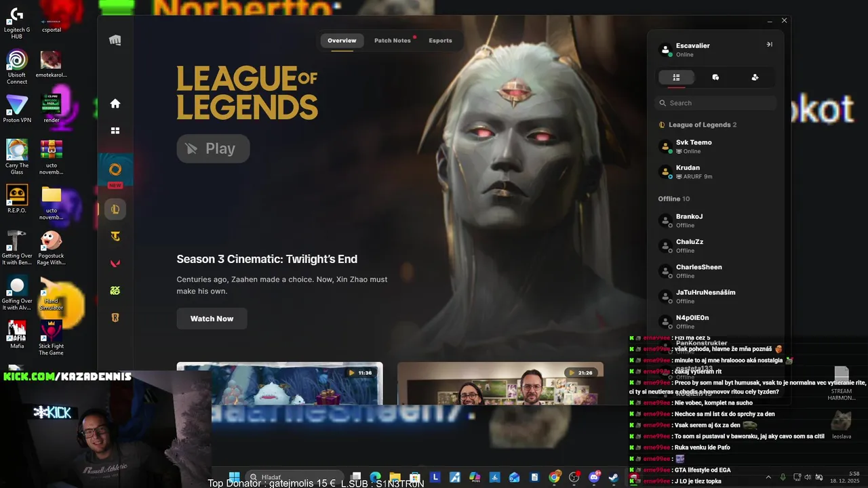Screen dimensions: 868x488
Task: Select the Valorant sidebar icon
Action: click(x=115, y=263)
